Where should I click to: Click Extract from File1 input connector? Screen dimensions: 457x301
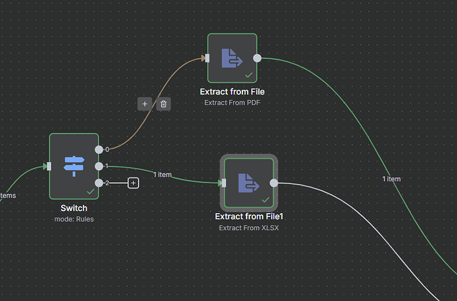(224, 183)
